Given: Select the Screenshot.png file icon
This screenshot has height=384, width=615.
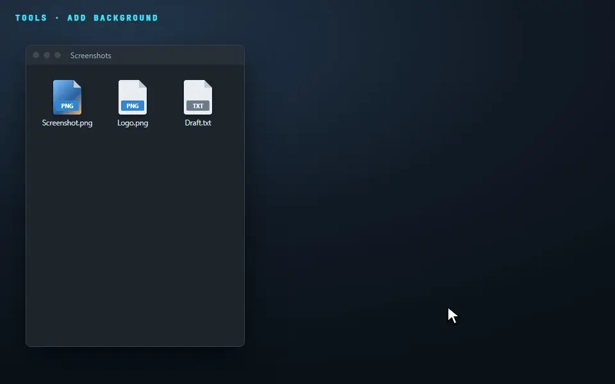Looking at the screenshot, I should (67, 97).
